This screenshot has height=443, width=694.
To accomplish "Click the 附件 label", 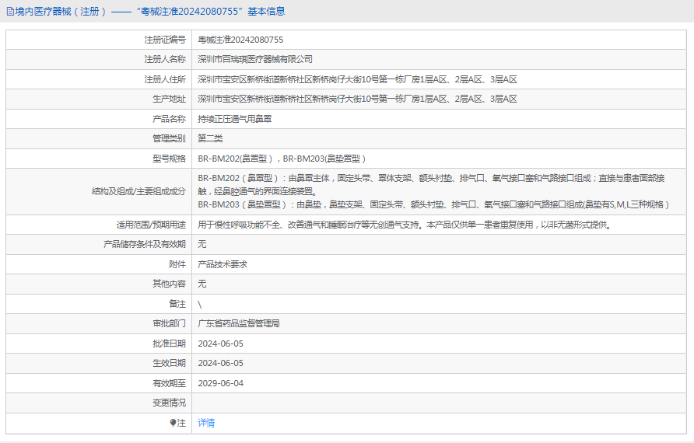I will pyautogui.click(x=177, y=264).
